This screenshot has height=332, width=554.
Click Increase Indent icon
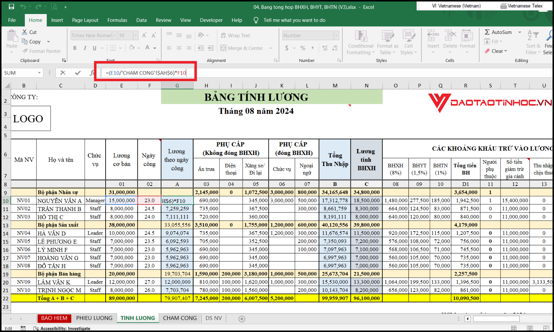pyautogui.click(x=211, y=48)
